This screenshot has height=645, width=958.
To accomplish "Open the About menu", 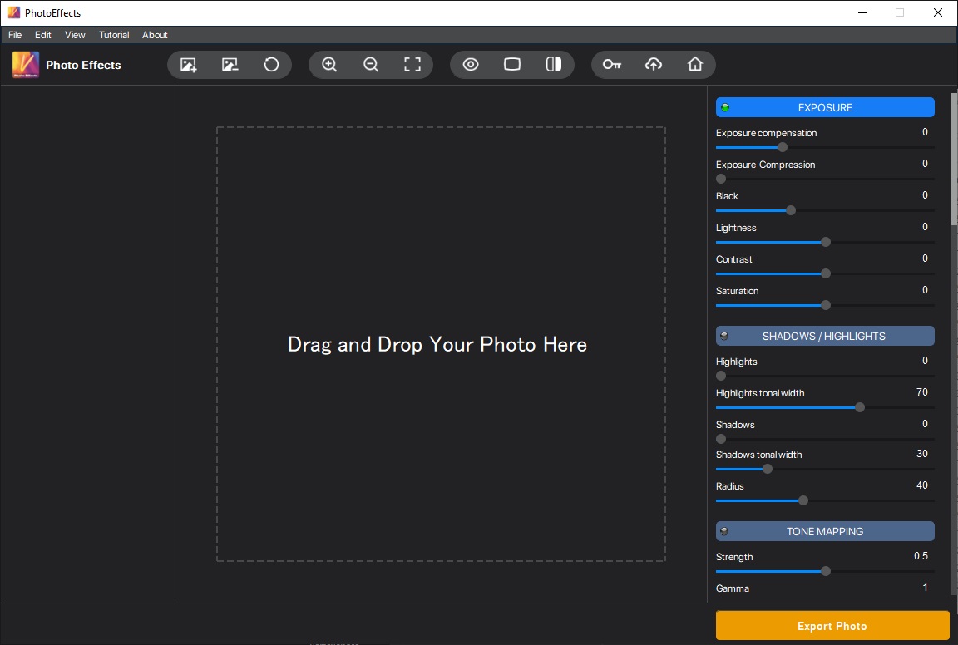I will (x=155, y=35).
